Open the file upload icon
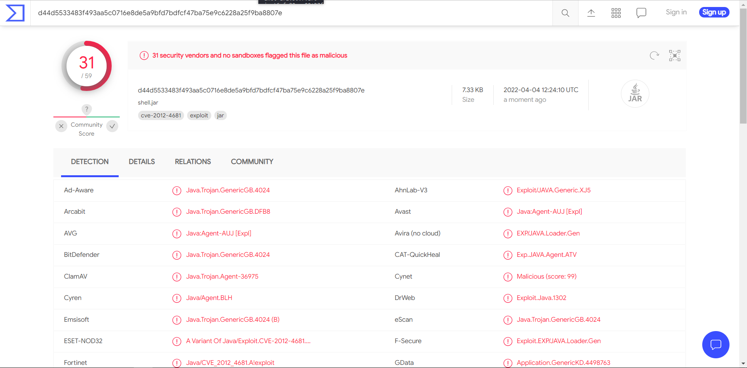 pyautogui.click(x=591, y=13)
